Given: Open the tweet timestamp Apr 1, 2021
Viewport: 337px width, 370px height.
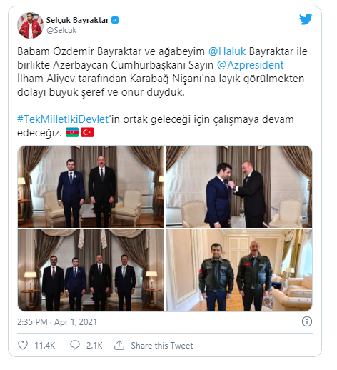Looking at the screenshot, I should 57,322.
